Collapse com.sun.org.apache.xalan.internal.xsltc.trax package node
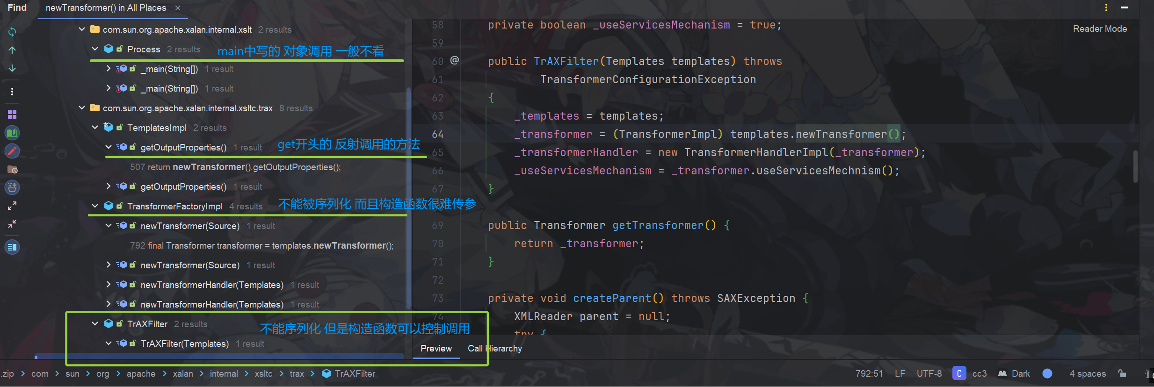The width and height of the screenshot is (1154, 387). [82, 108]
